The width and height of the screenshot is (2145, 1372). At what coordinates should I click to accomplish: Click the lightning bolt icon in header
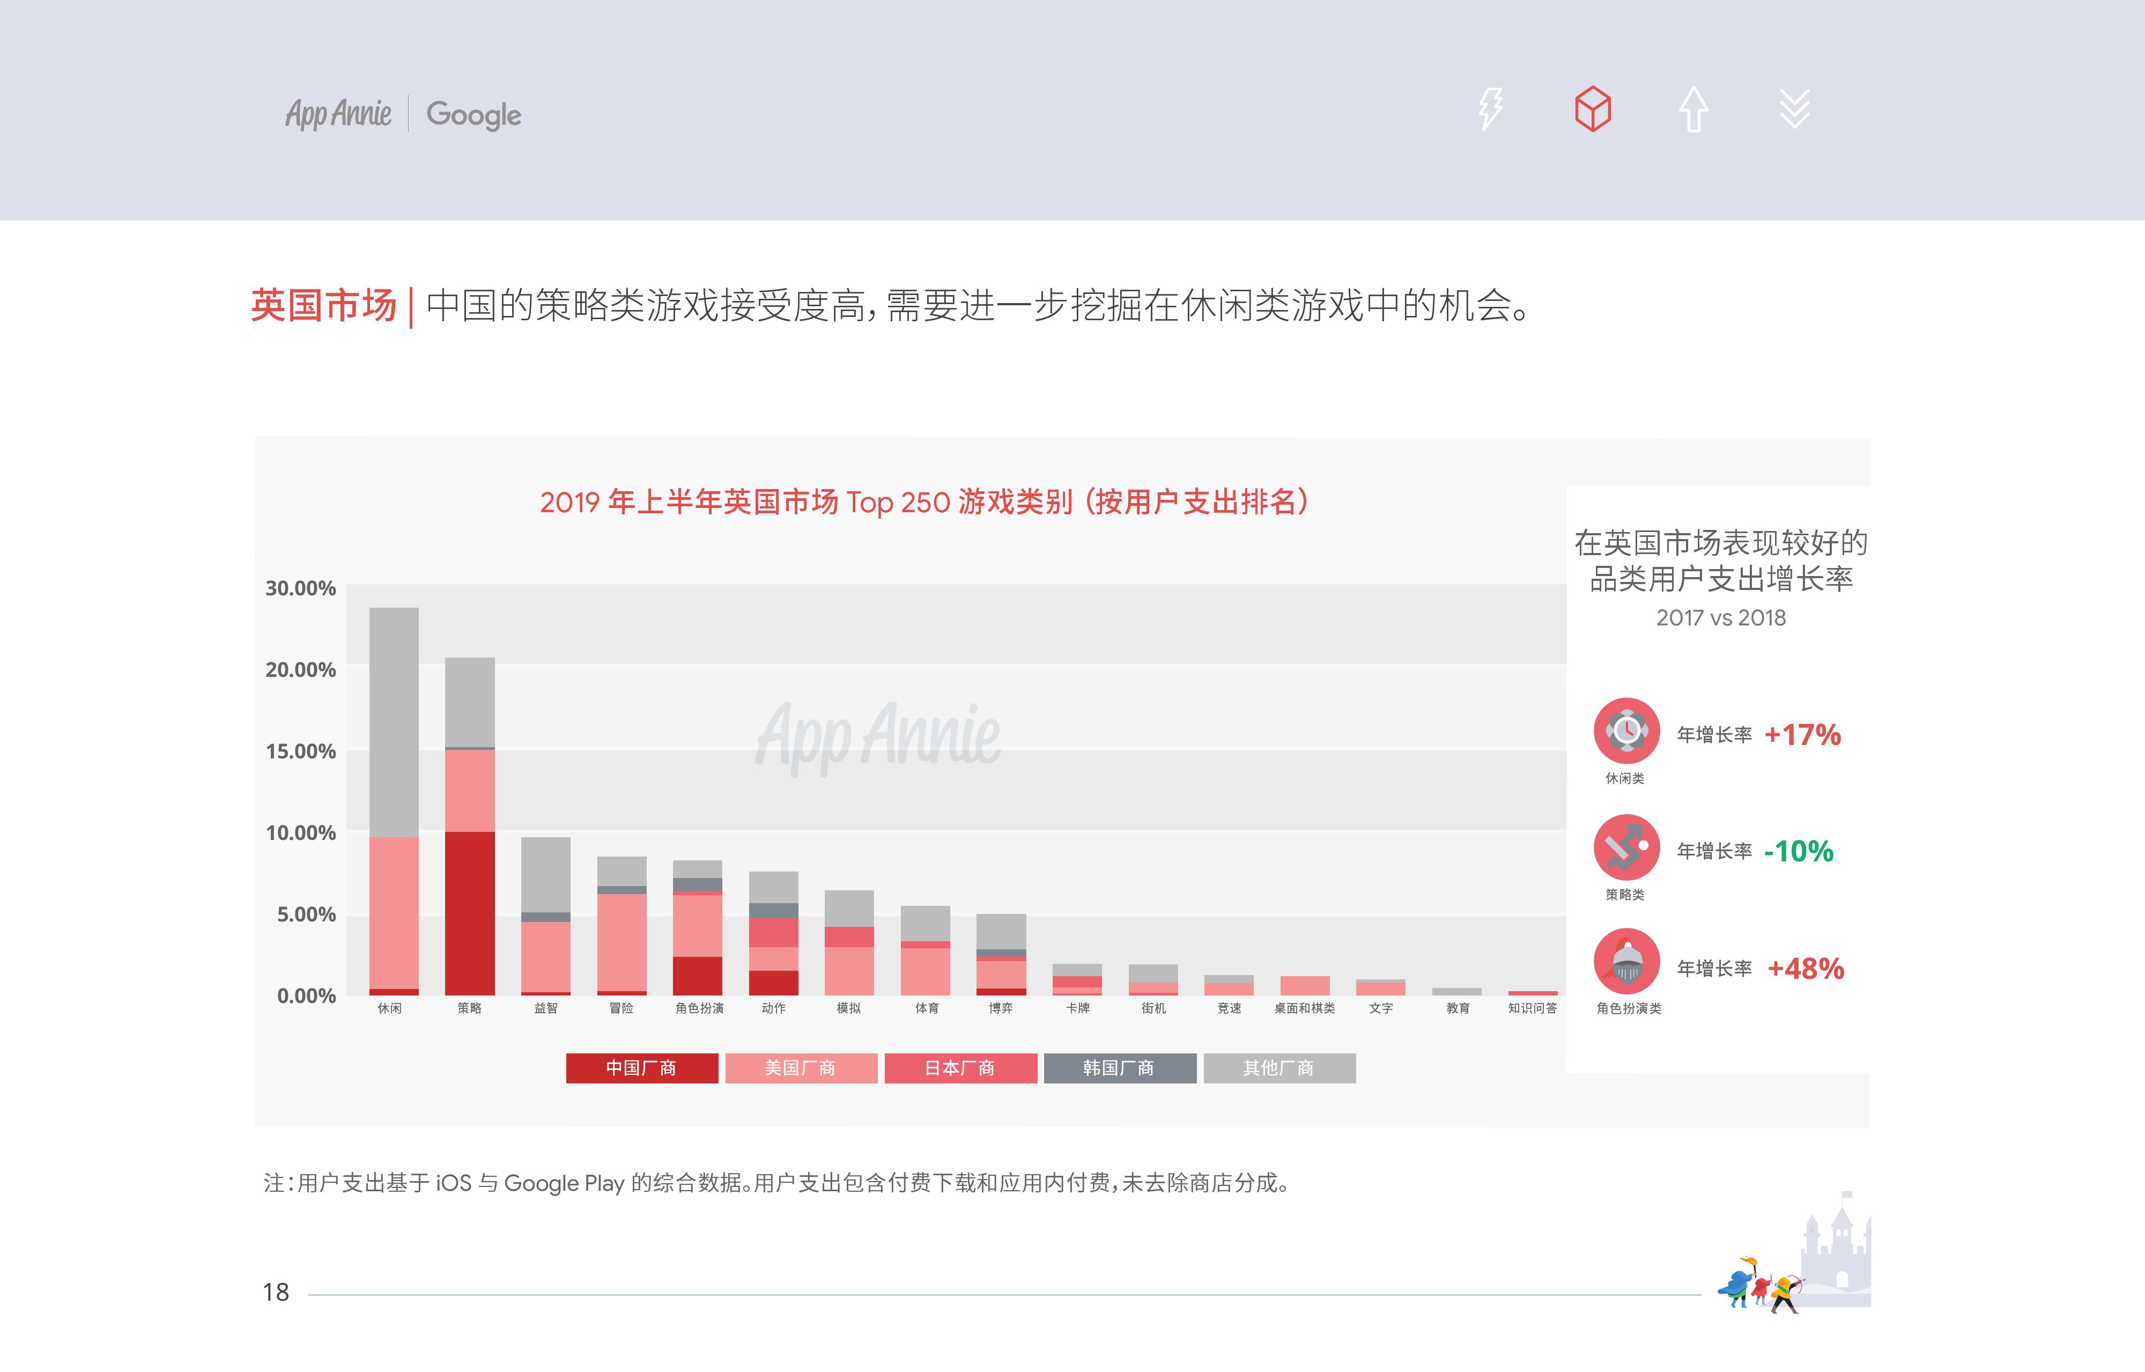[x=1490, y=109]
